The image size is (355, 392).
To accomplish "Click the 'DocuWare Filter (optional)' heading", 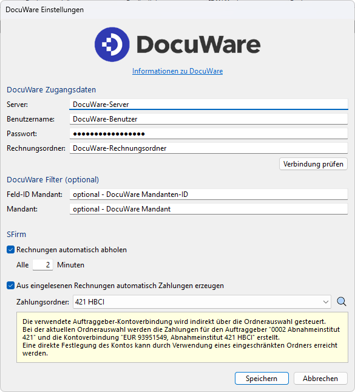I will click(x=53, y=180).
